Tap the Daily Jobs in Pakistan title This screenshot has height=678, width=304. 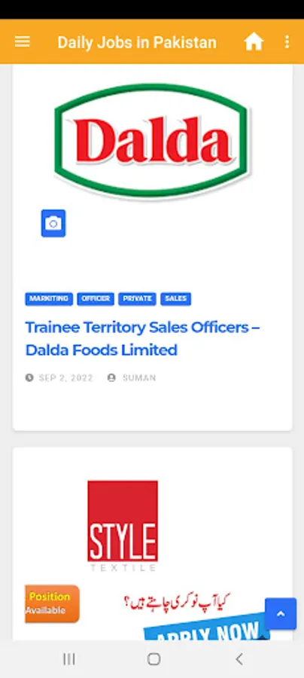coord(137,42)
